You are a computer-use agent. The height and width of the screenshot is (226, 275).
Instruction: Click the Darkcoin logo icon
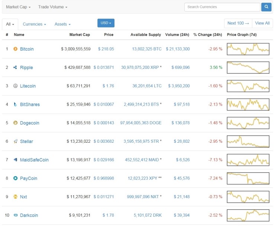(16, 215)
